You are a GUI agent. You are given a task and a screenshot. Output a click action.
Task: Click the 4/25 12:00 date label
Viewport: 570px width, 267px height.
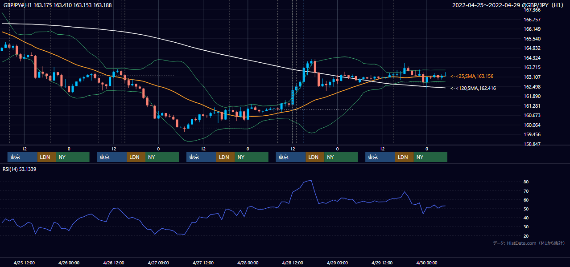25,263
